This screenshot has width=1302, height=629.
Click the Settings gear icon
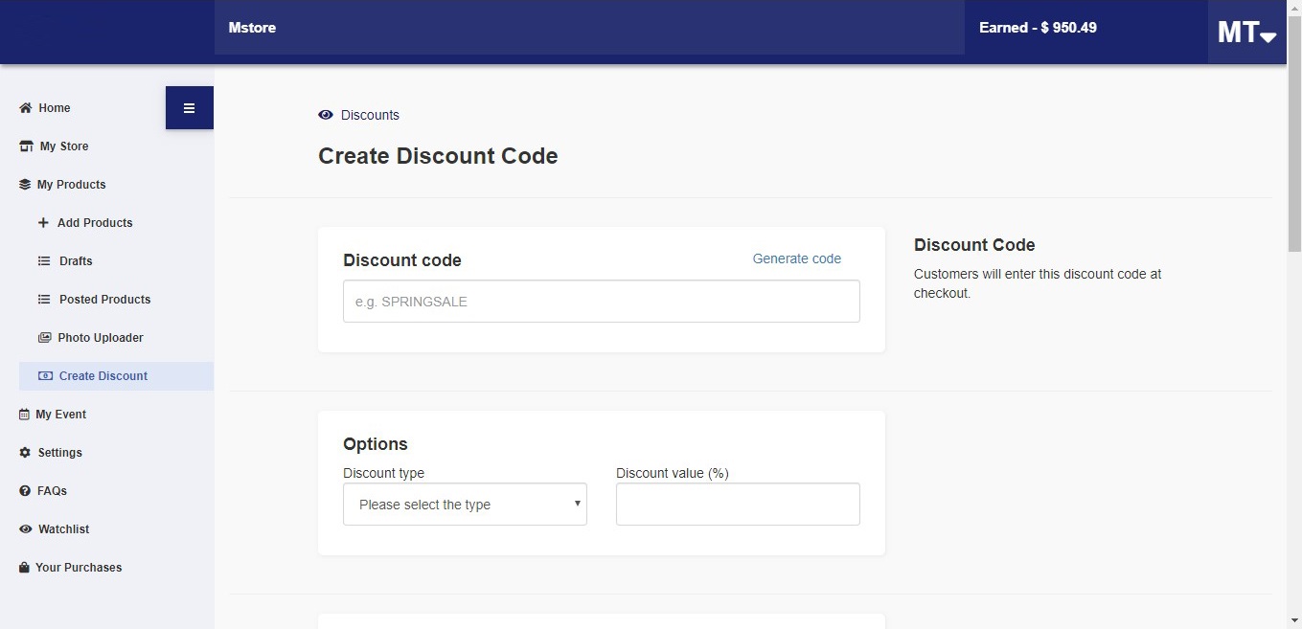point(25,453)
